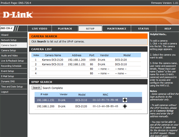
Task: Click the IP Addr column header
Action: pyautogui.click(x=44, y=95)
